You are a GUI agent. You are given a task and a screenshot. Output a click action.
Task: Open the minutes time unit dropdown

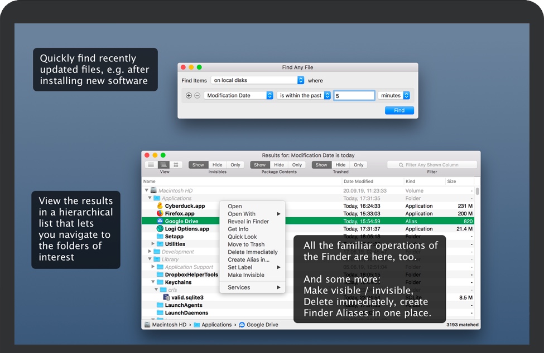(394, 96)
